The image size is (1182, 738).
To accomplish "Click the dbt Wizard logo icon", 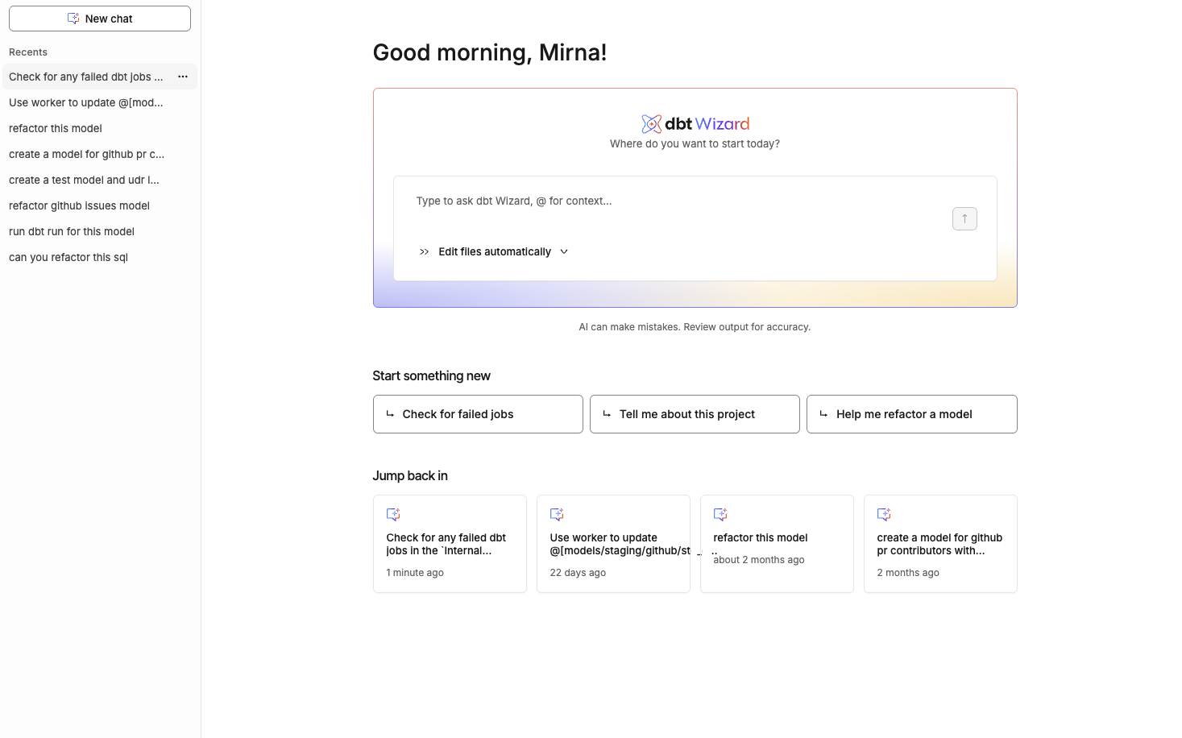I will pos(651,124).
